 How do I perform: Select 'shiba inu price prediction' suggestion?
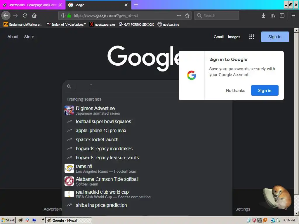tap(147, 205)
